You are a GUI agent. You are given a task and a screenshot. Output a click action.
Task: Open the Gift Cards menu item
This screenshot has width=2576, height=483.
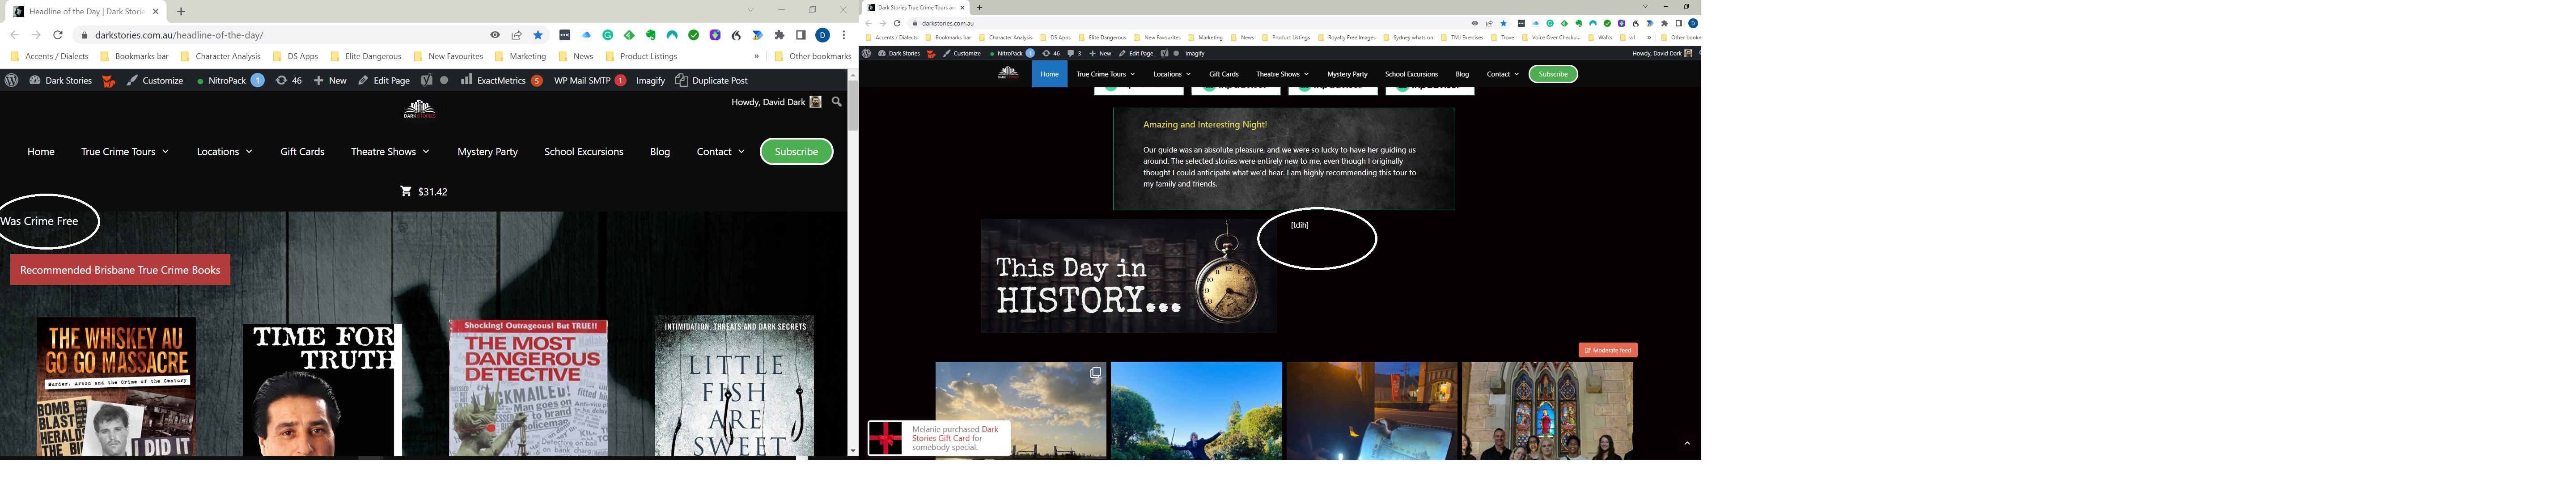(302, 152)
